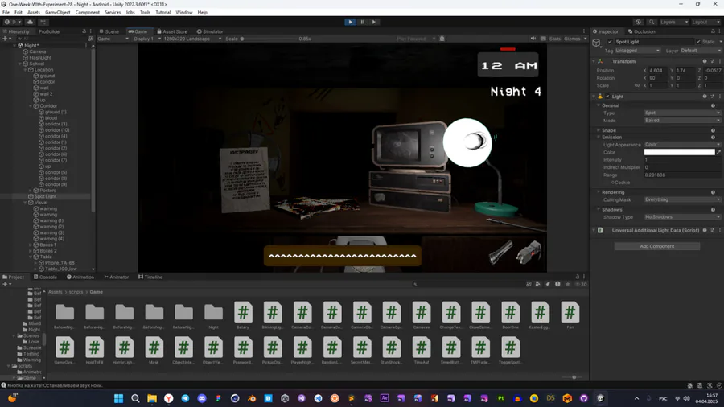The image size is (724, 407).
Task: Click the Assets breadcrumb link
Action: [56, 292]
